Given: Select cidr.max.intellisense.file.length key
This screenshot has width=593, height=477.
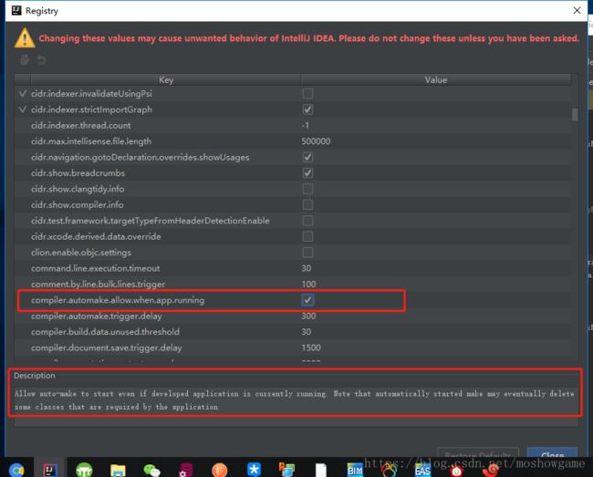Looking at the screenshot, I should pos(91,141).
